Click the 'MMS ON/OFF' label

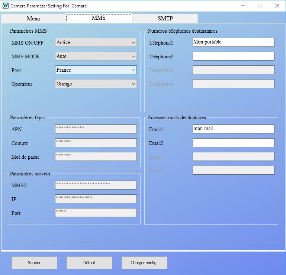tap(28, 43)
